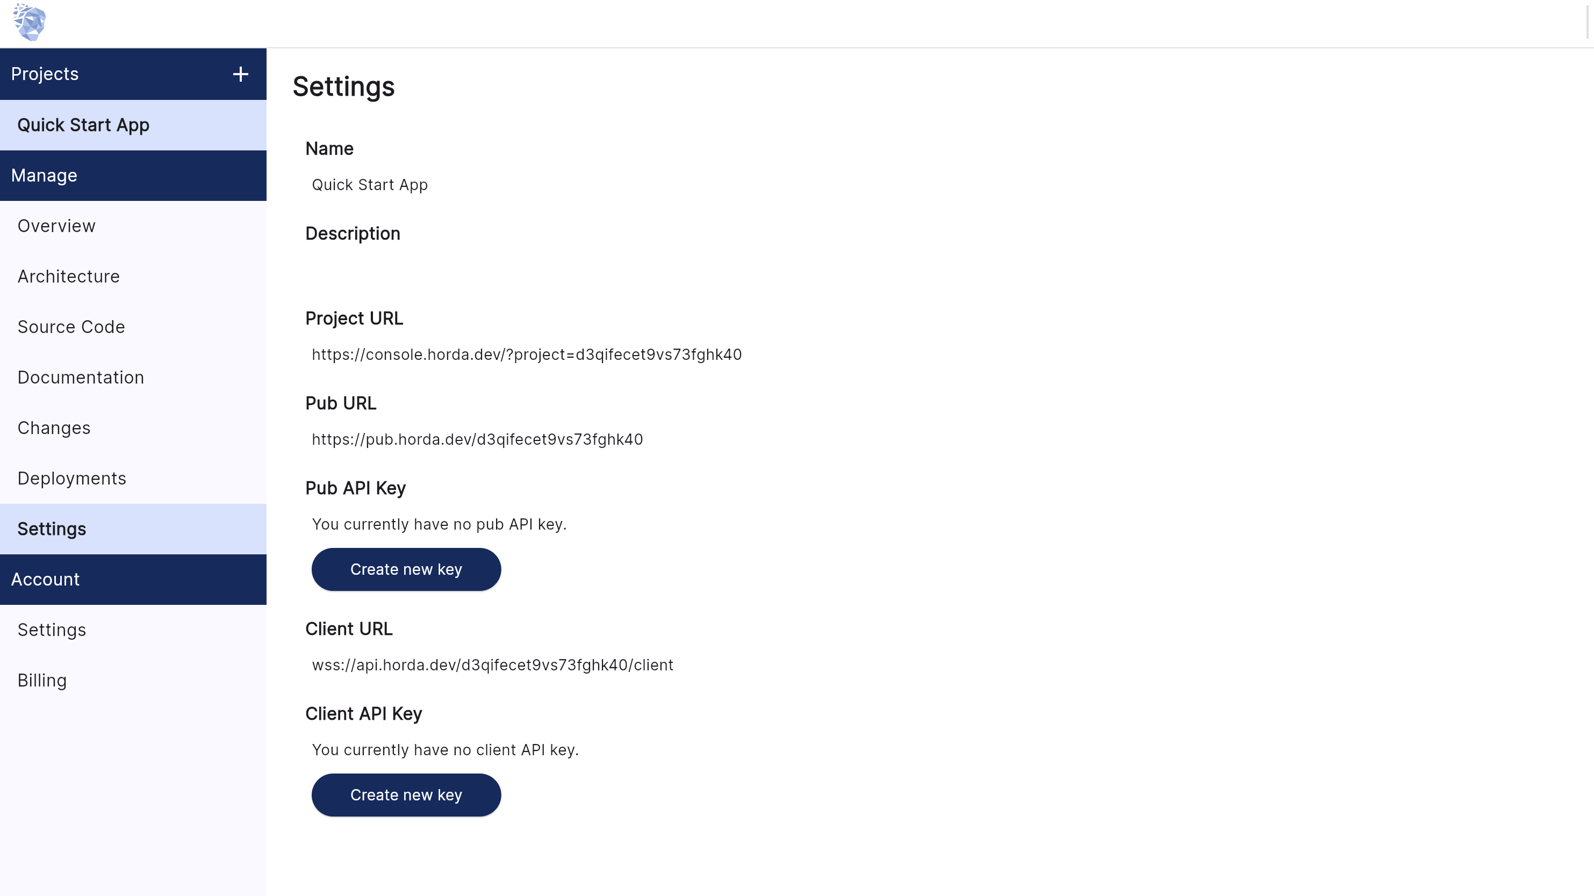
Task: View the Source Code section
Action: pos(71,327)
